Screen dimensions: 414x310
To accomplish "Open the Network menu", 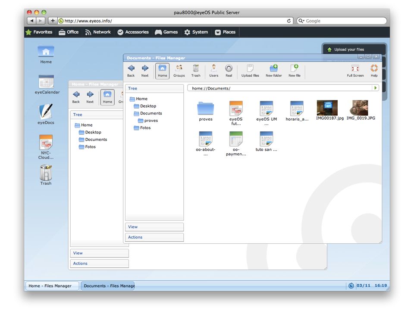I will [98, 32].
